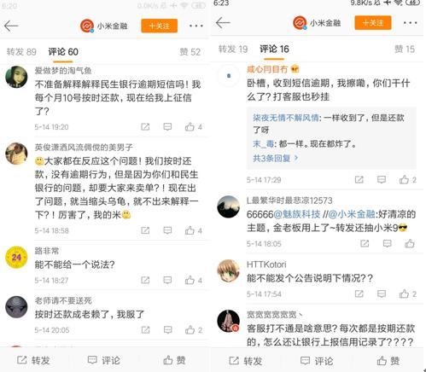Reply icon on 老师请不要送死 comment
The width and height of the screenshot is (426, 372).
[167, 330]
